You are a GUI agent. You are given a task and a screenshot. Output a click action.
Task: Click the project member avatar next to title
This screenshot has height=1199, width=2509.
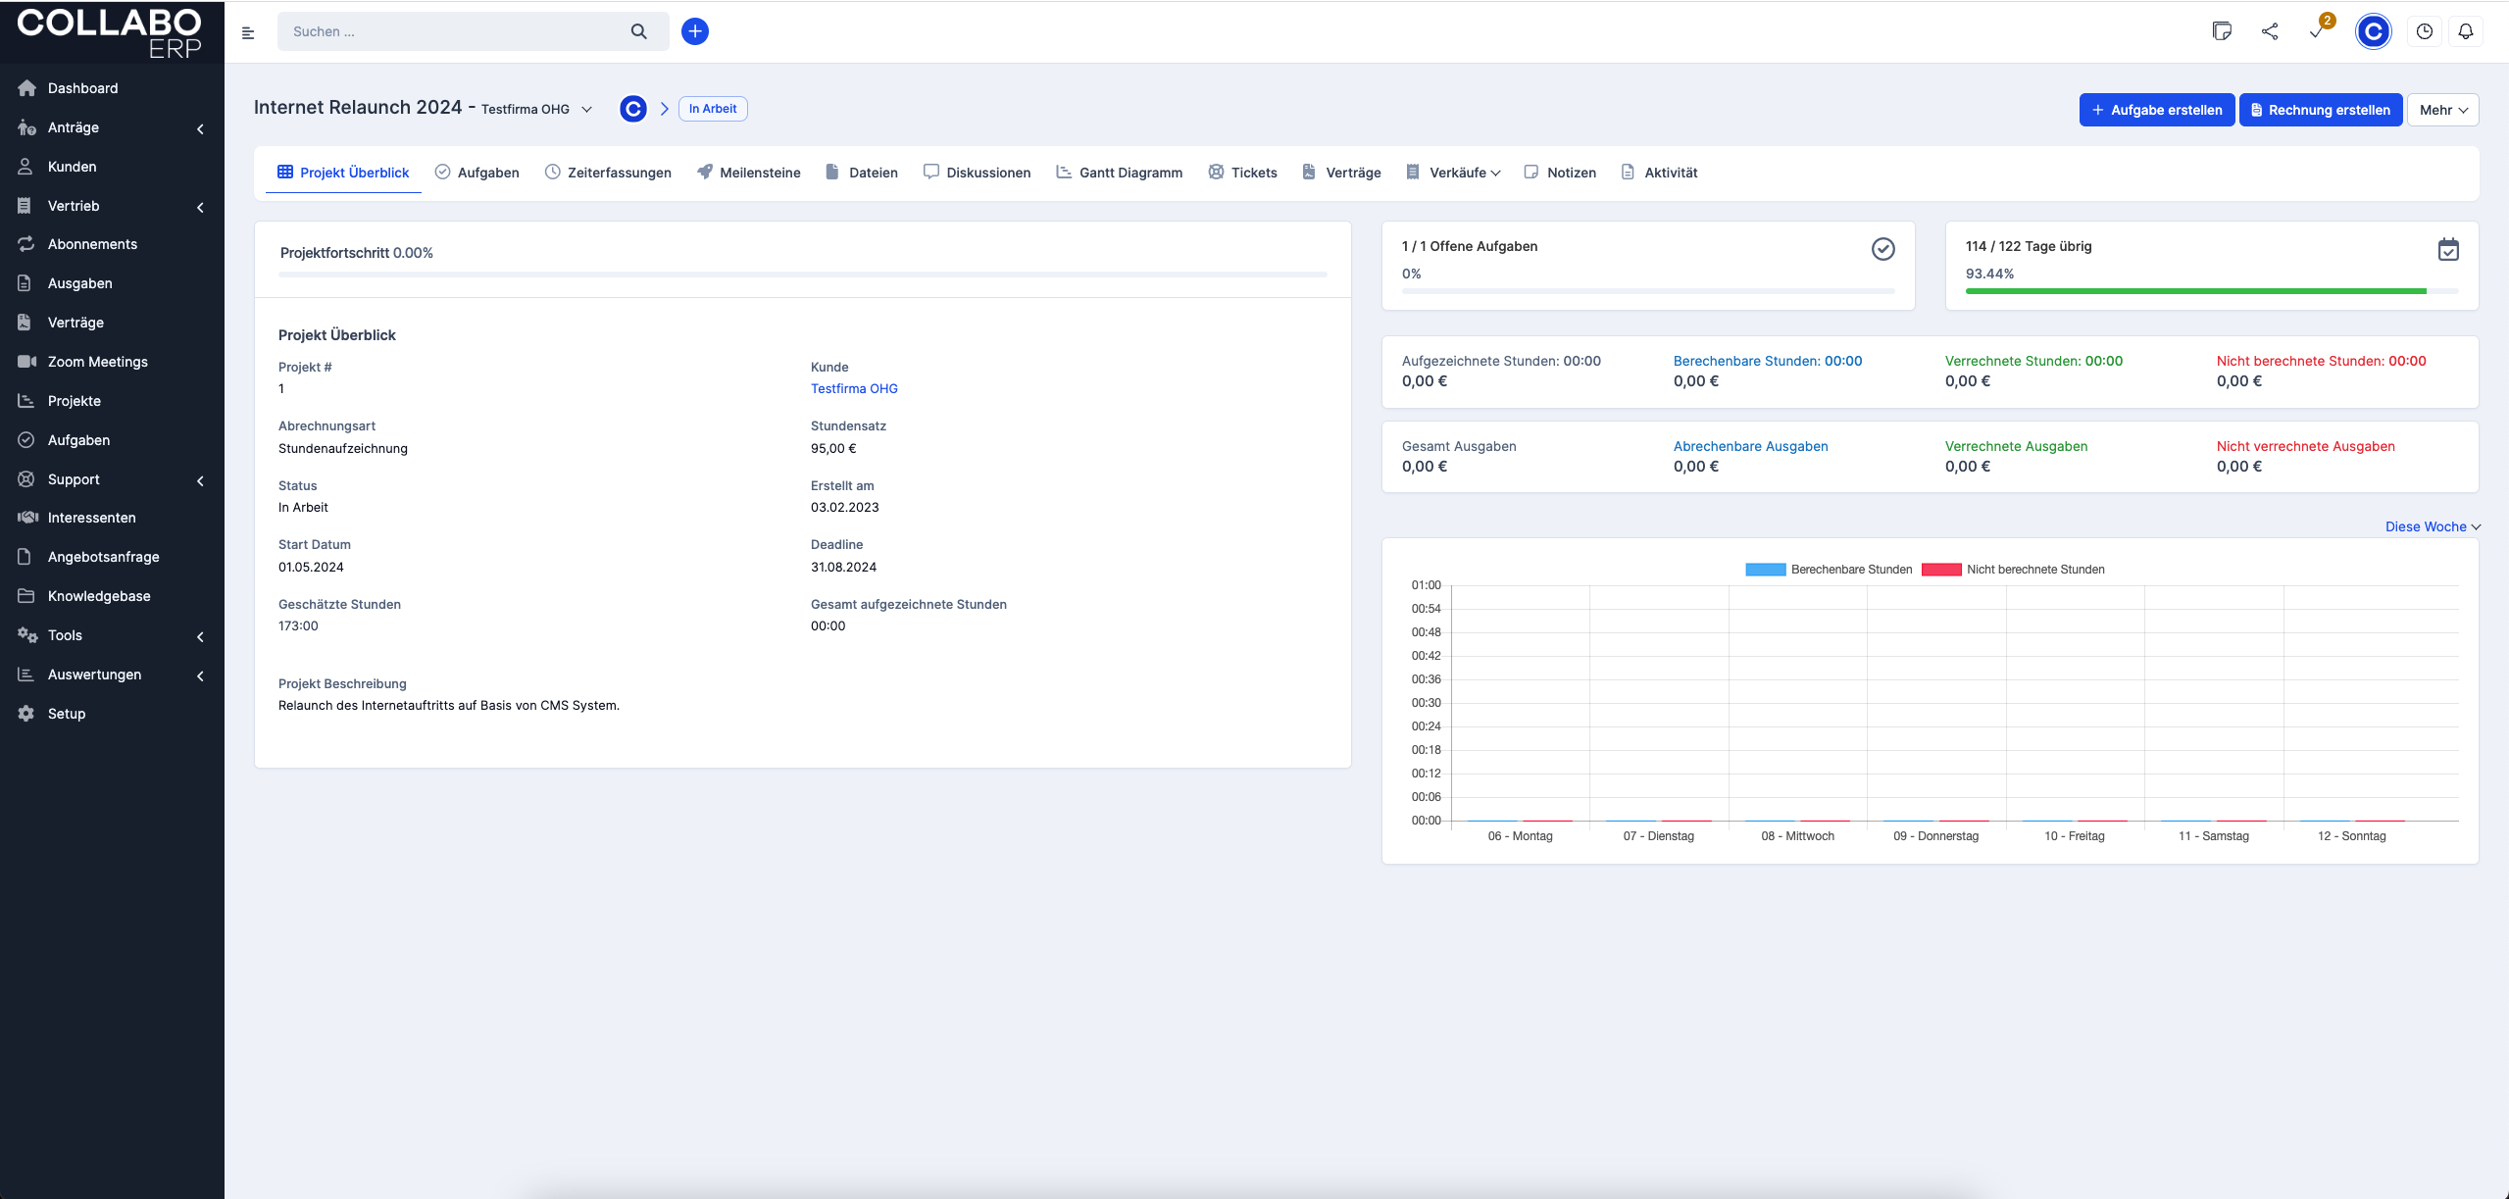(633, 109)
